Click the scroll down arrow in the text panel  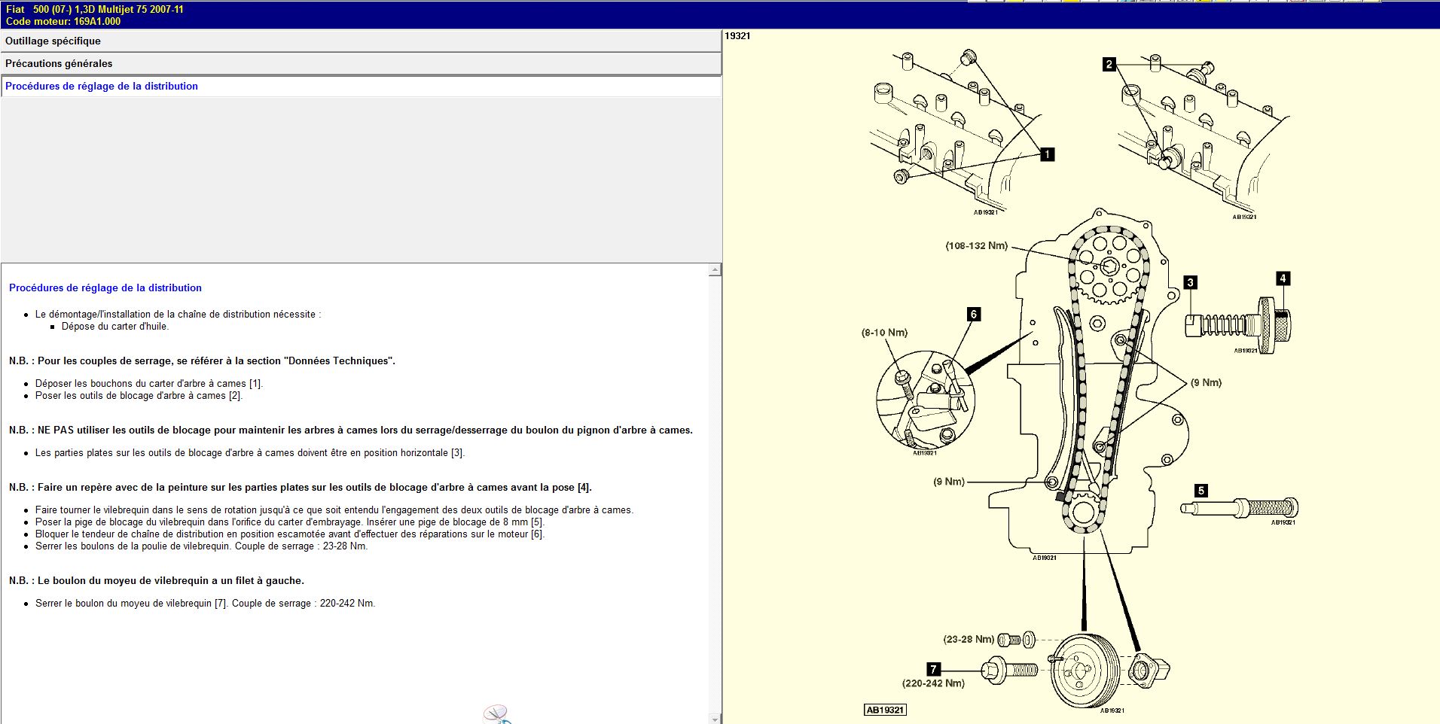715,719
